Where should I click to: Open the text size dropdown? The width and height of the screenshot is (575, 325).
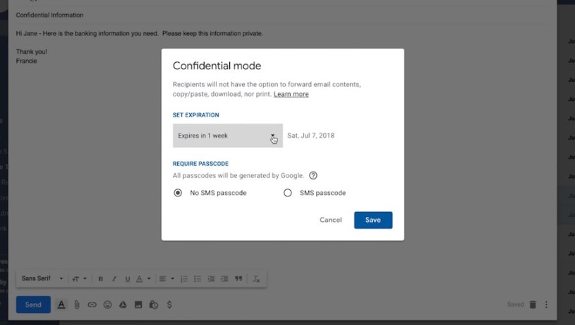pos(79,279)
